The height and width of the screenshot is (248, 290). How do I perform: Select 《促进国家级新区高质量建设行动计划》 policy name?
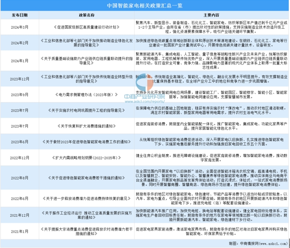[87, 27]
